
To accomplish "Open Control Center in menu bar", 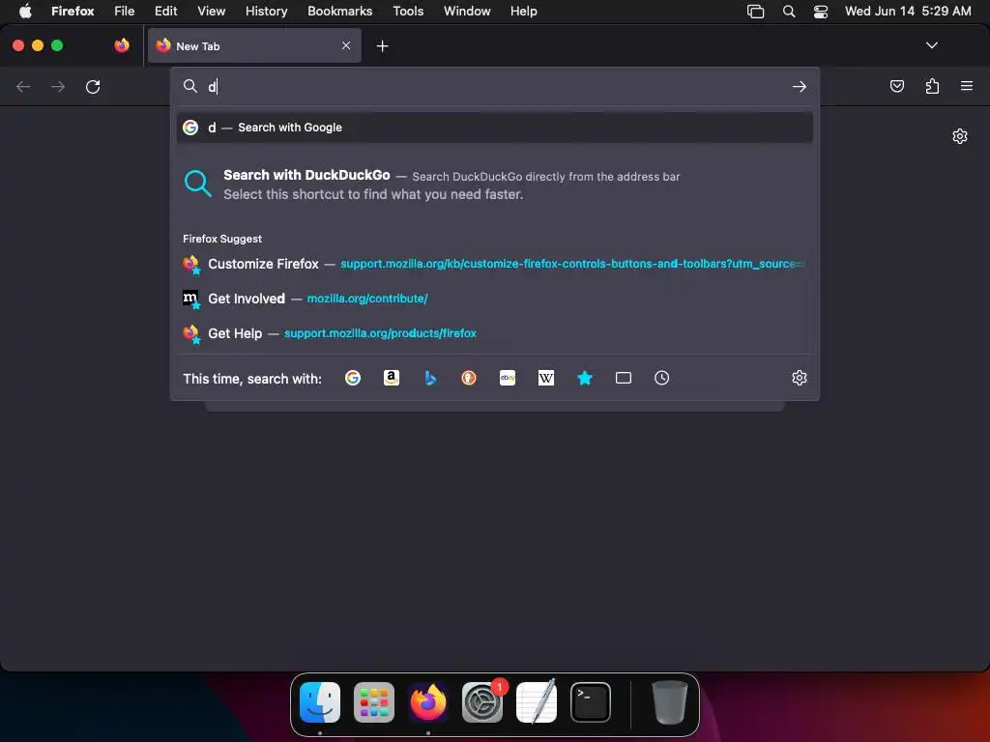I will (820, 11).
